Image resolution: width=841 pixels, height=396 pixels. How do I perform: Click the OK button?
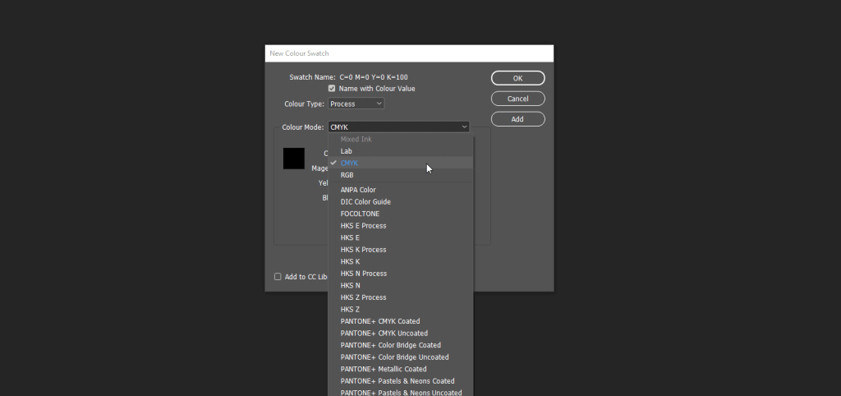(517, 78)
